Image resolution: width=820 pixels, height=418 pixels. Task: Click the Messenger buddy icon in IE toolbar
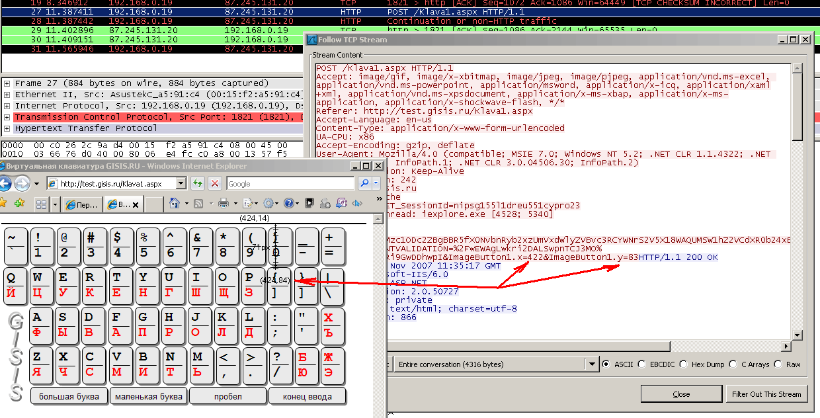click(x=325, y=203)
